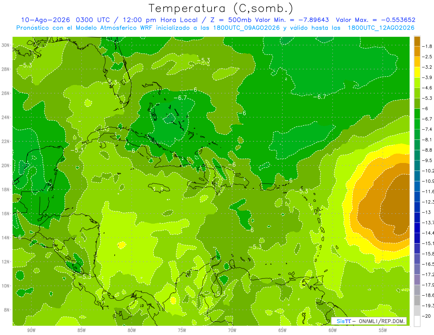
Task: Click the "30N" latitude label
Action: tap(6, 45)
